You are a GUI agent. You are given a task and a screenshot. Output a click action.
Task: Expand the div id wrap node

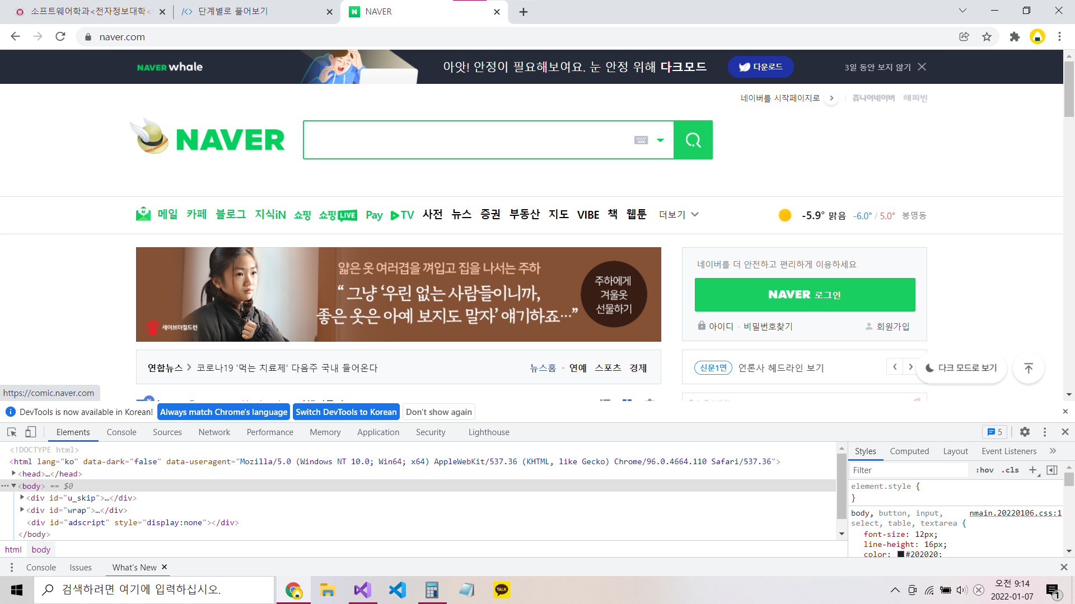(x=22, y=510)
